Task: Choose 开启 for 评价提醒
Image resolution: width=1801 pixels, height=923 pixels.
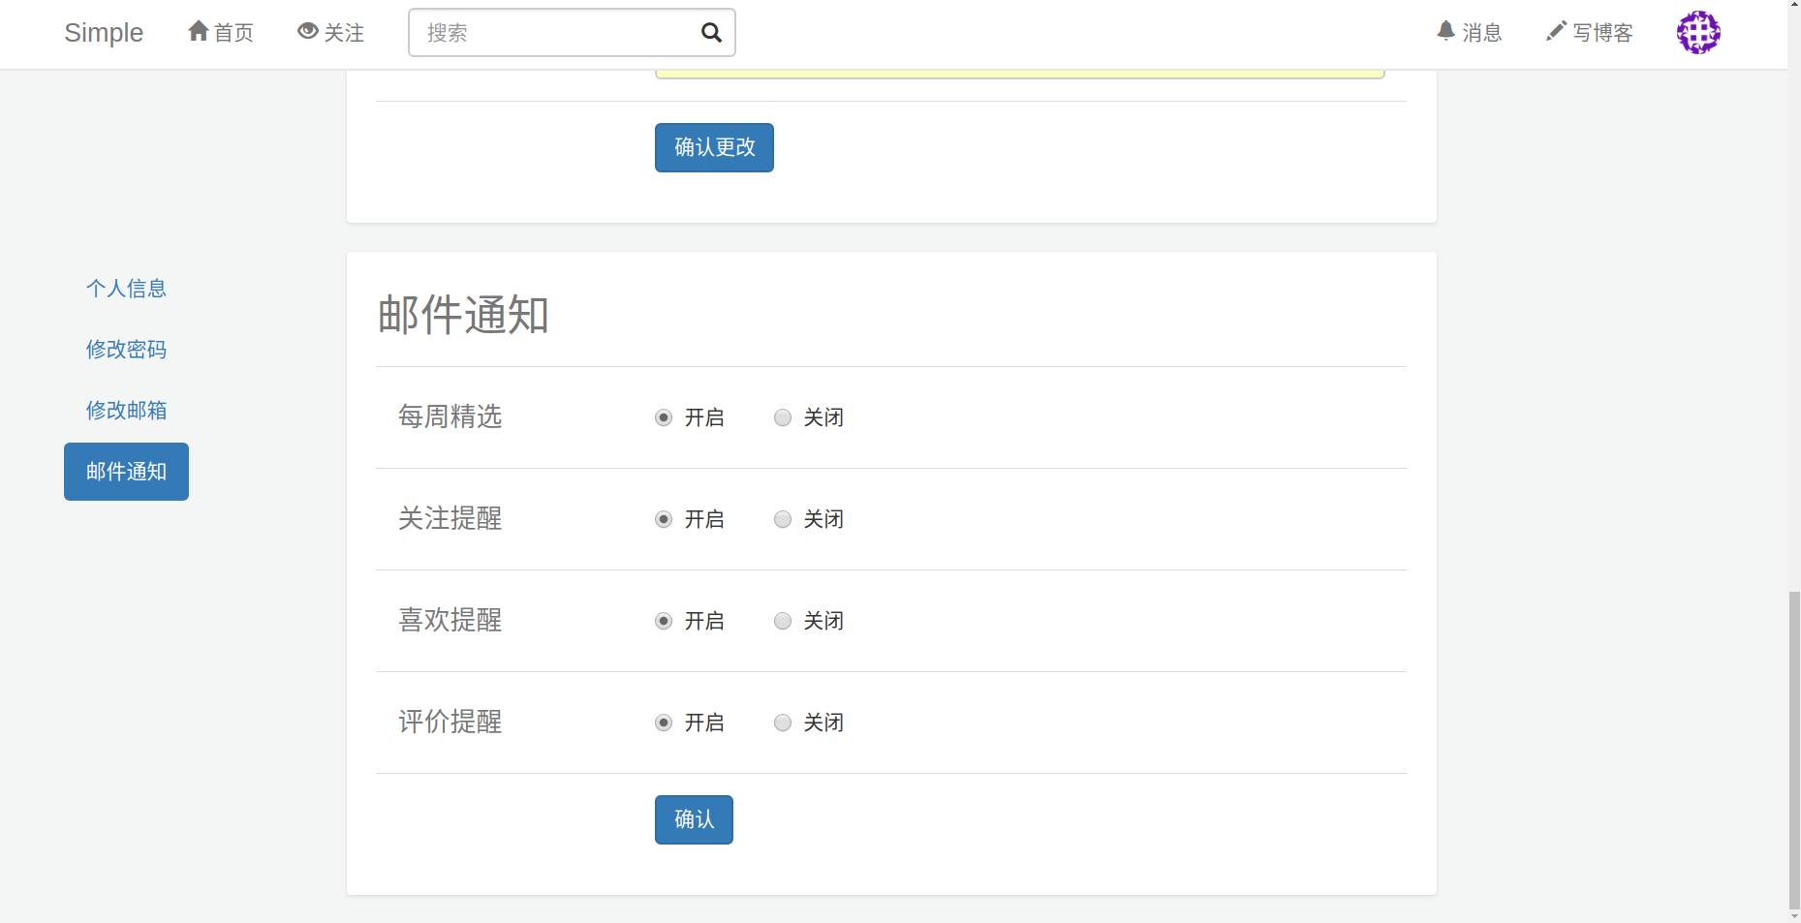Action: coord(664,723)
